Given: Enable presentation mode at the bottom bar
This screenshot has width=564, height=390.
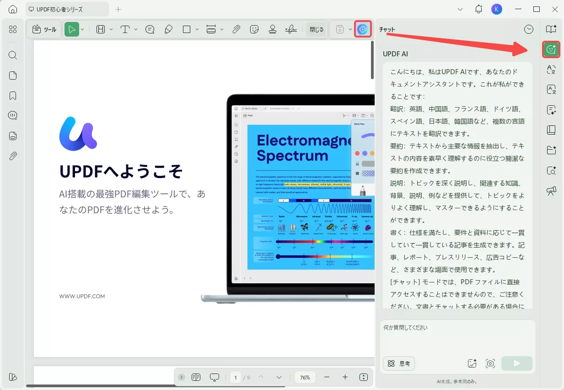Looking at the screenshot, I should 214,377.
